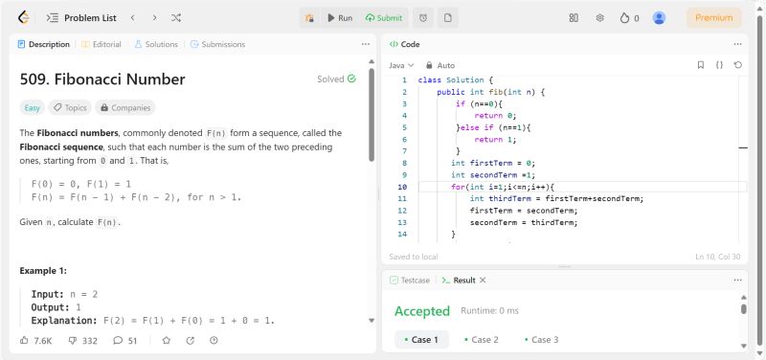Select Case 2 result

tap(482, 340)
